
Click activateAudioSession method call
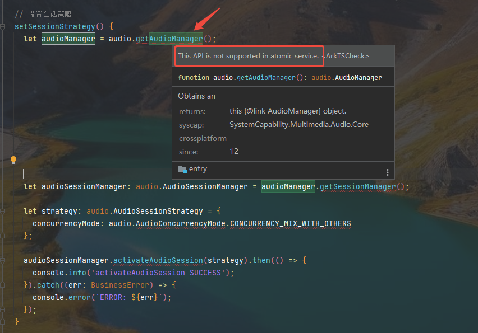(158, 261)
